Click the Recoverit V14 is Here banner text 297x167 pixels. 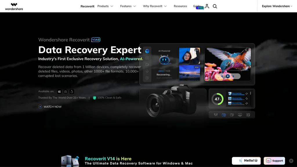click(108, 159)
